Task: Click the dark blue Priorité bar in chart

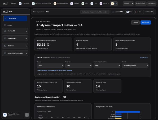Action: tap(118, 114)
